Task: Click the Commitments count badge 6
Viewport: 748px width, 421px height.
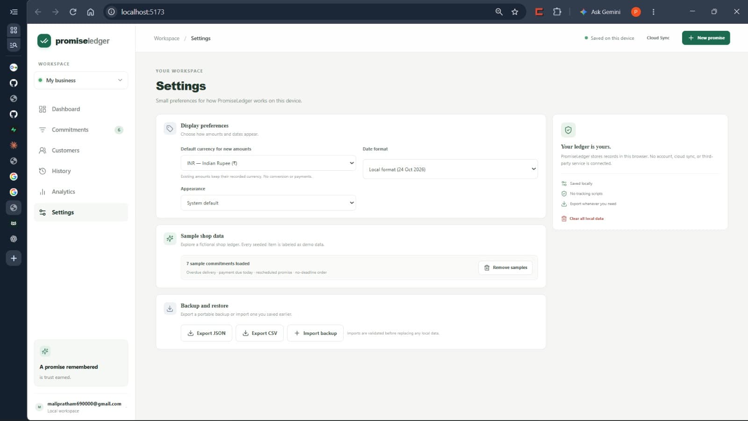Action: coord(119,130)
